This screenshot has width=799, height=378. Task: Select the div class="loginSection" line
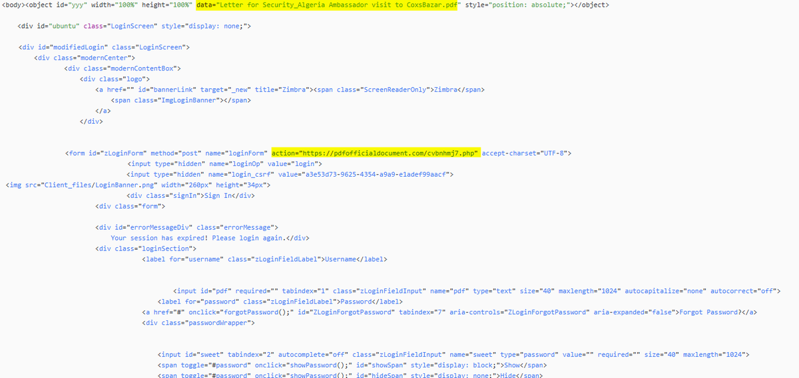pos(146,248)
